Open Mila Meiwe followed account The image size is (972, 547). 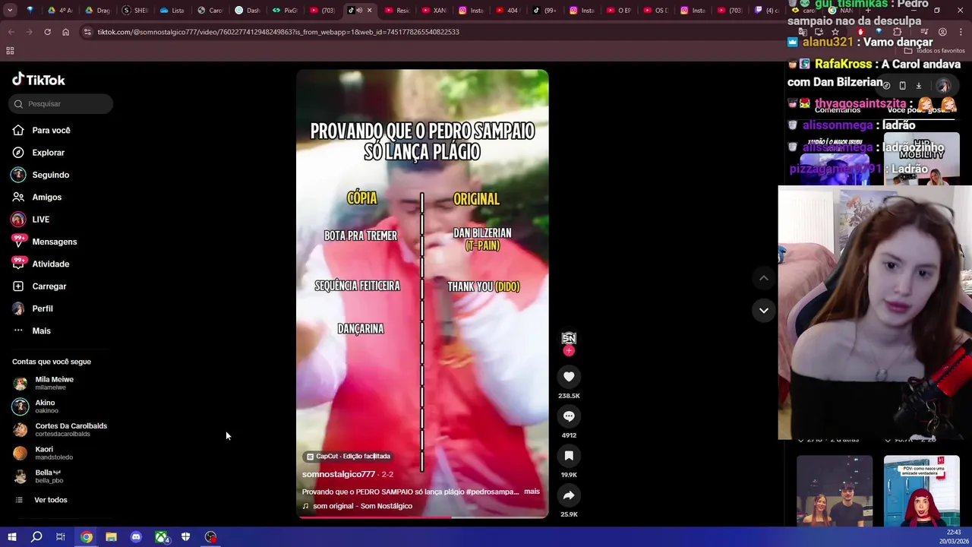[x=43, y=383]
